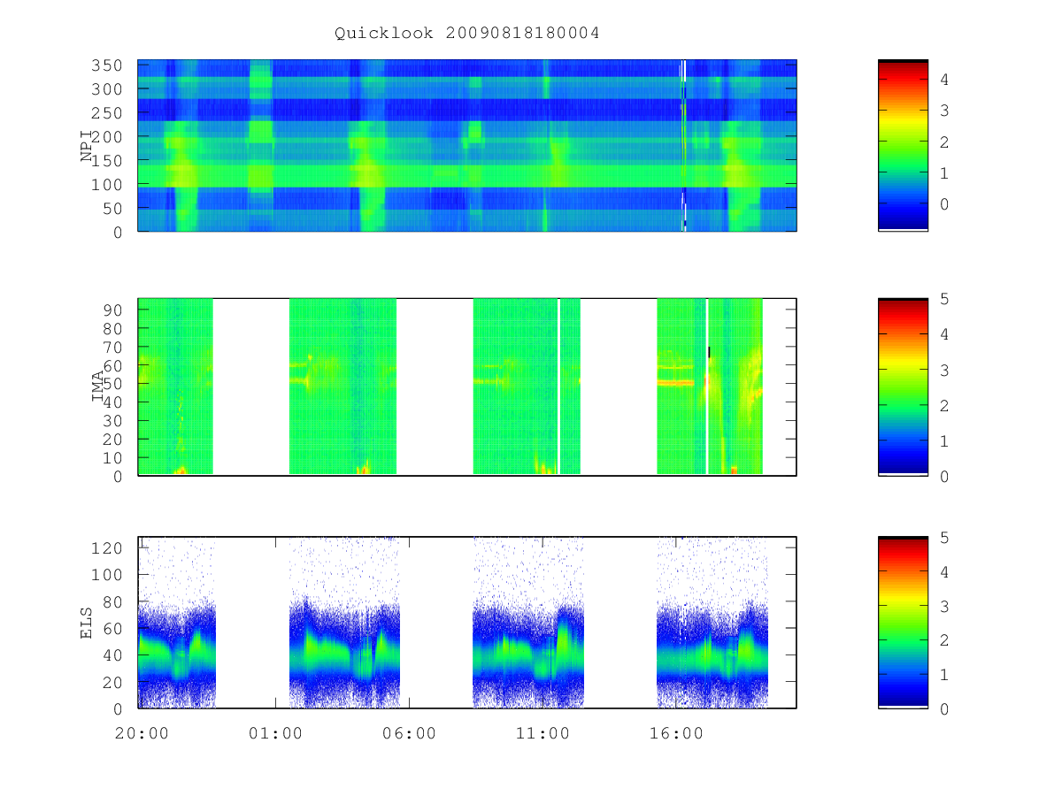Screen dimensions: 1062x796
Task: Click the 11:00 time tick label
Action: (543, 733)
